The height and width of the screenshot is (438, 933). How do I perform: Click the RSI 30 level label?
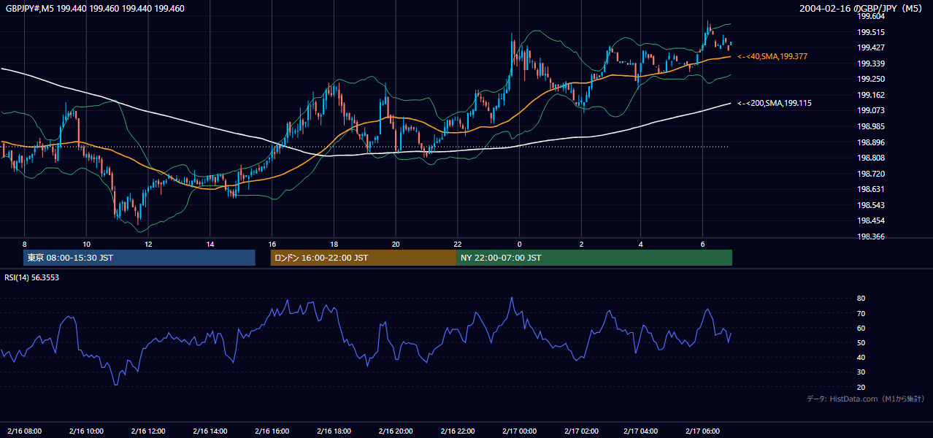(x=861, y=372)
